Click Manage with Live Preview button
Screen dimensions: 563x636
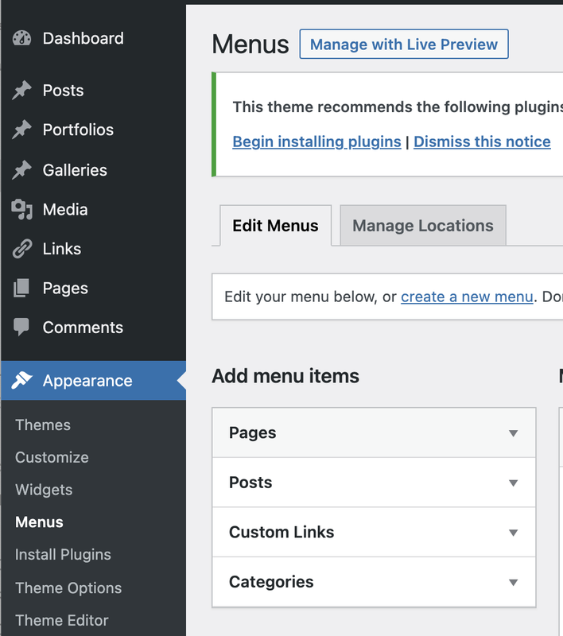click(x=404, y=44)
